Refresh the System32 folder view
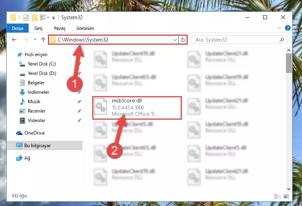The image size is (302, 206). coord(183,40)
